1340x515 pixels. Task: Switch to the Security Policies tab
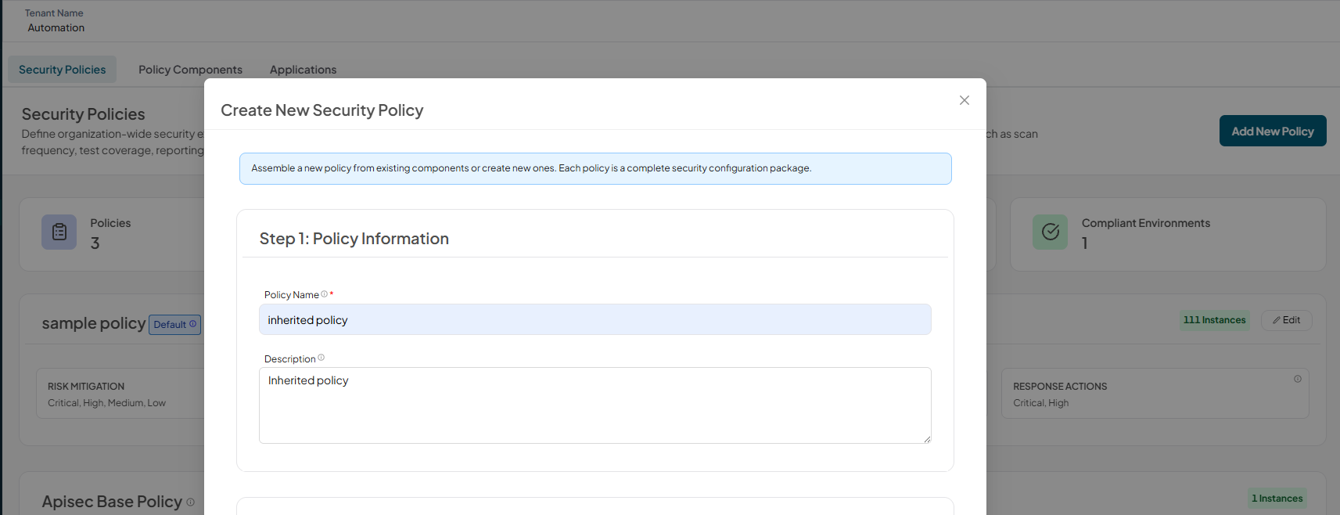coord(63,70)
